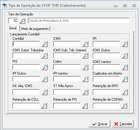Click the ICMS Subst. Tributária lookup icon
The image size is (140, 130).
[45, 56]
